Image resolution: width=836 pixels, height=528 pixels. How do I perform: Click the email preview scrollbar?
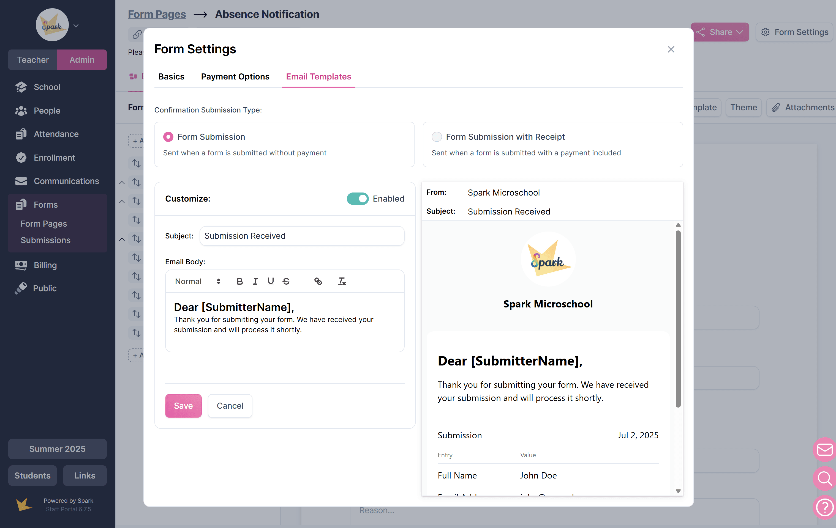678,319
